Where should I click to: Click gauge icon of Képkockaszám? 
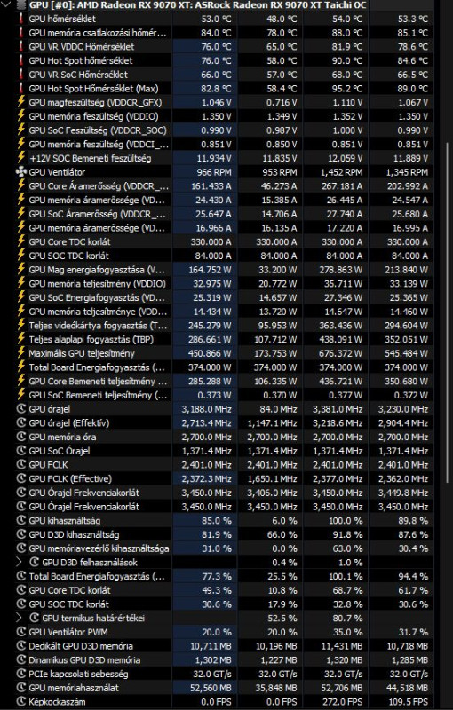pyautogui.click(x=20, y=702)
